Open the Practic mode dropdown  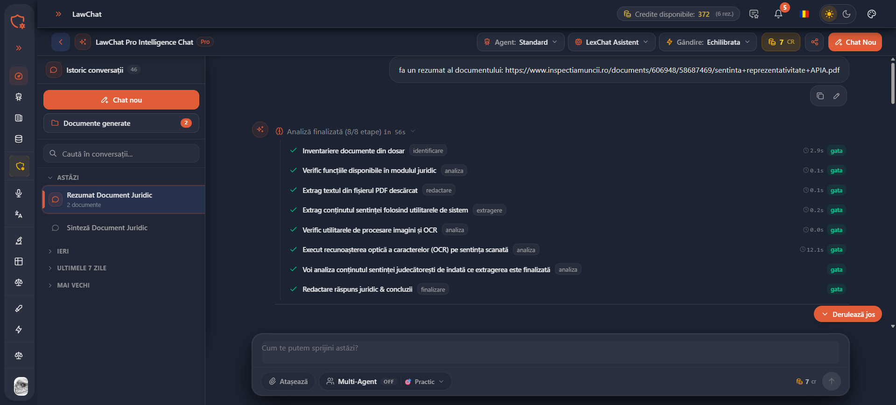click(424, 382)
